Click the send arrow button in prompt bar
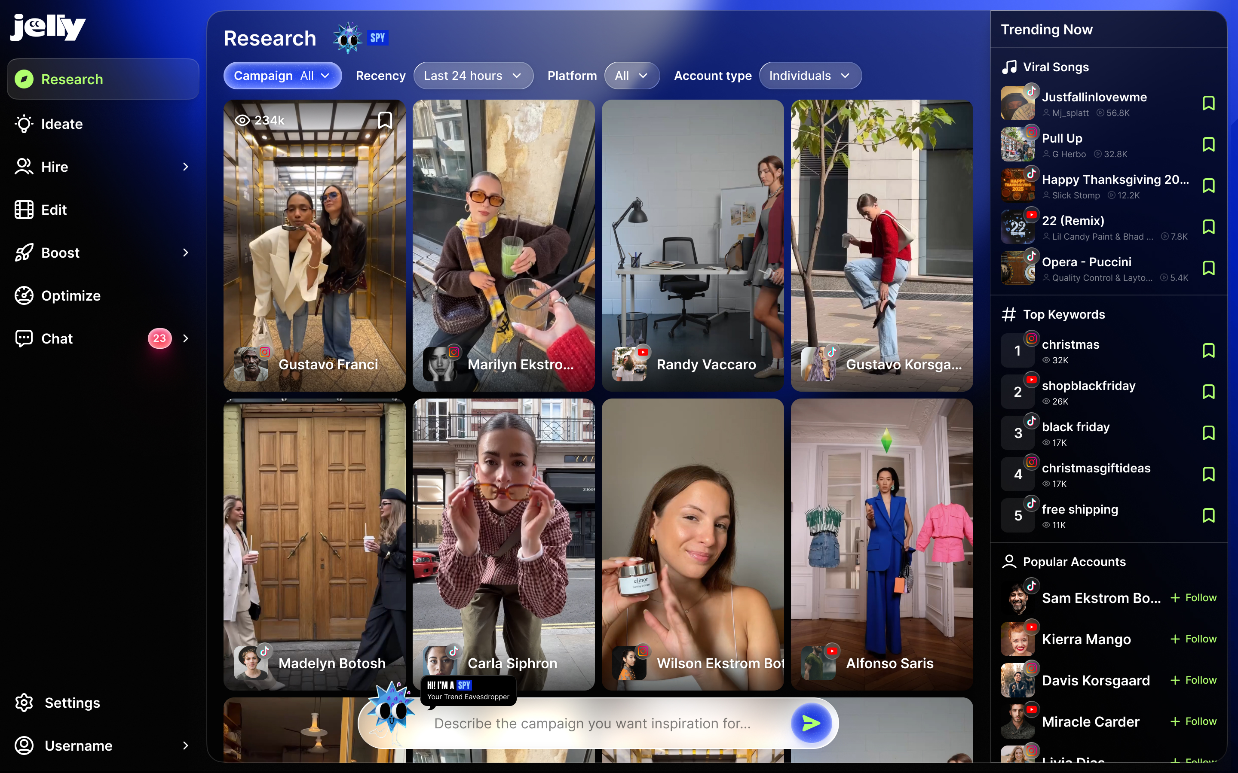 (811, 723)
